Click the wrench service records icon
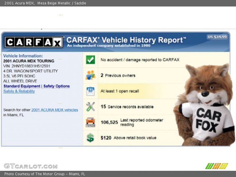This screenshot has width=236, height=177. [x=90, y=106]
